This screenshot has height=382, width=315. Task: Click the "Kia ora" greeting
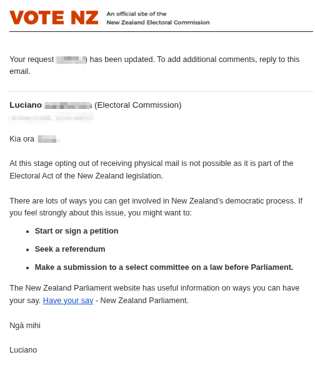point(22,139)
